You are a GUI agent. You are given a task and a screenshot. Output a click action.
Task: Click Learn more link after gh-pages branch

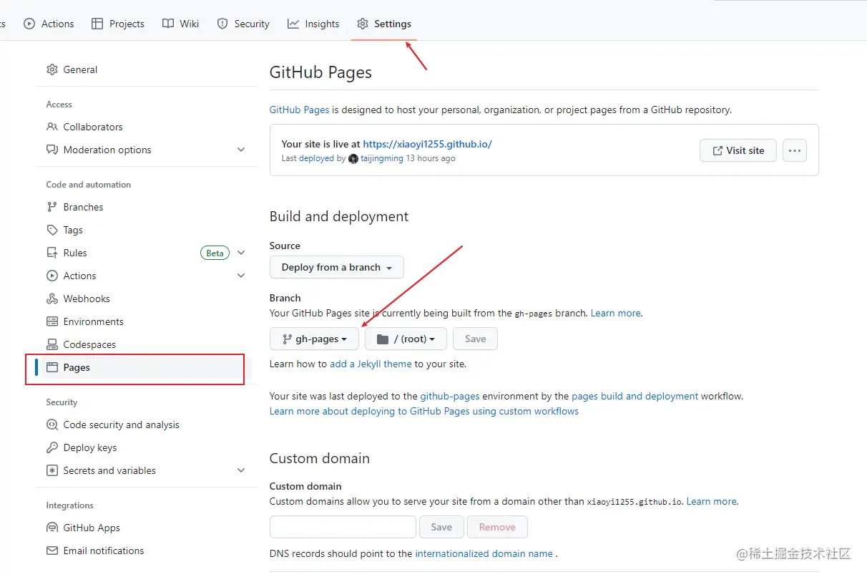pos(616,313)
